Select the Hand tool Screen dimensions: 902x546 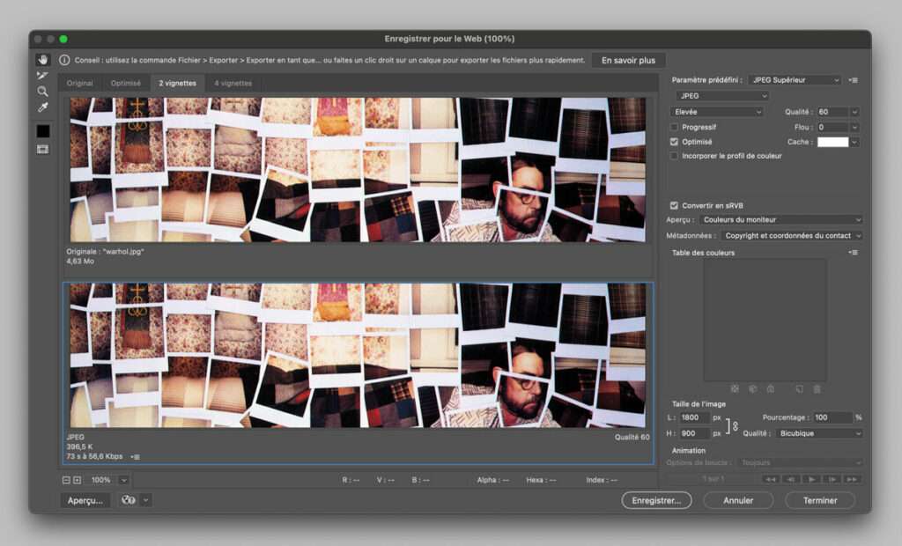pos(42,60)
